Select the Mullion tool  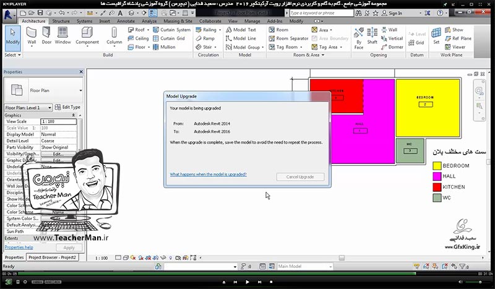coord(164,47)
